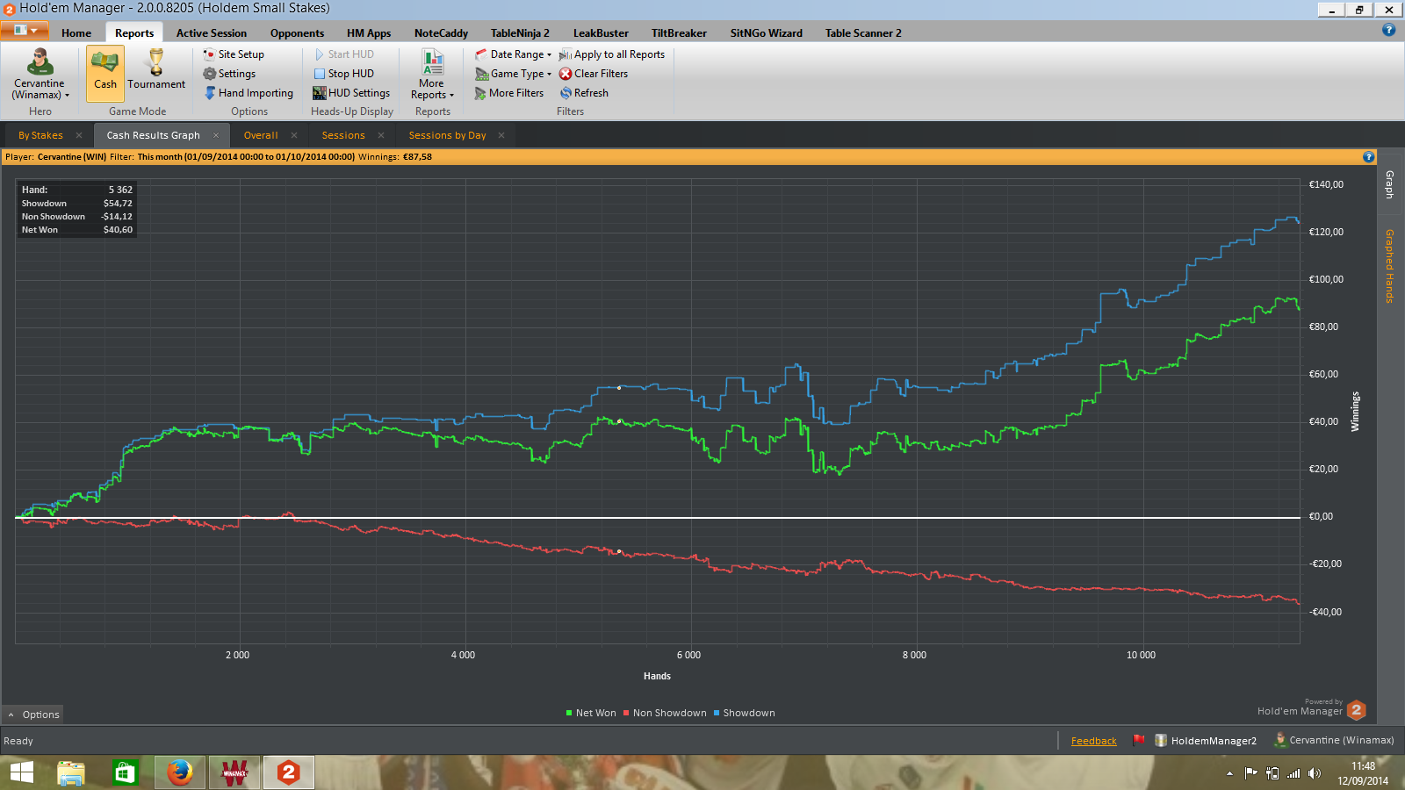The width and height of the screenshot is (1405, 790).
Task: Open More Filters
Action: point(508,93)
